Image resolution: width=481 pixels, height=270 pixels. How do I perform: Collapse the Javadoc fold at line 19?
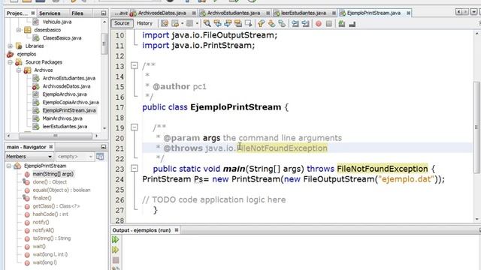(135, 127)
